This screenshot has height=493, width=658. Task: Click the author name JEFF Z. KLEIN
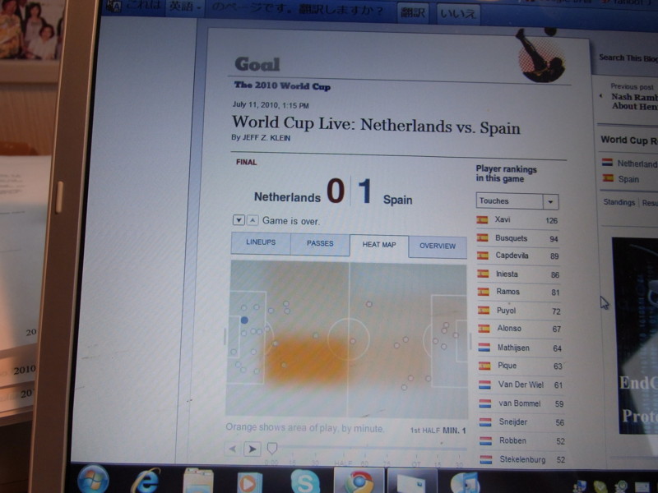[x=266, y=138]
